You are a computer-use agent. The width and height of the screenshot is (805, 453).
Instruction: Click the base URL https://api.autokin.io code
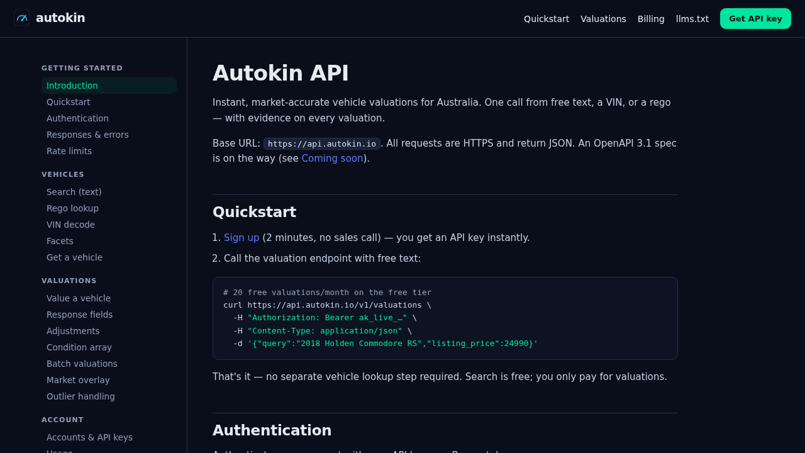coord(322,143)
